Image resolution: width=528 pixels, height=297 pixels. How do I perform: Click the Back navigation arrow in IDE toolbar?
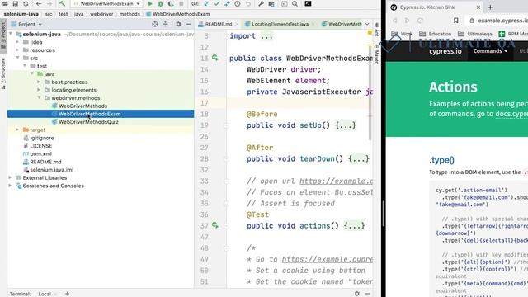pos(39,3)
